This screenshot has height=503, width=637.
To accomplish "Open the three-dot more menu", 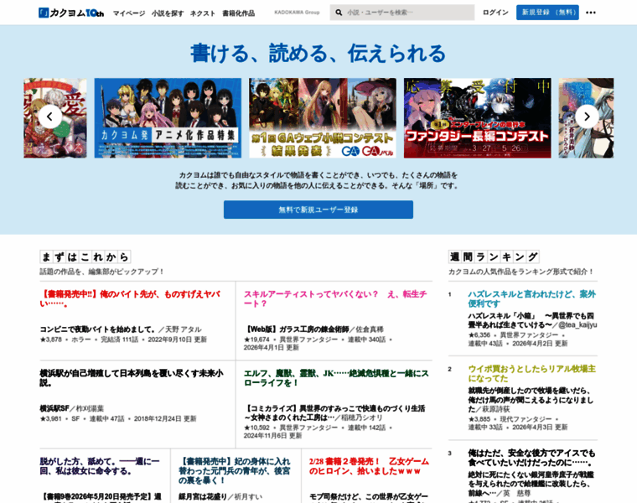I will [x=591, y=13].
